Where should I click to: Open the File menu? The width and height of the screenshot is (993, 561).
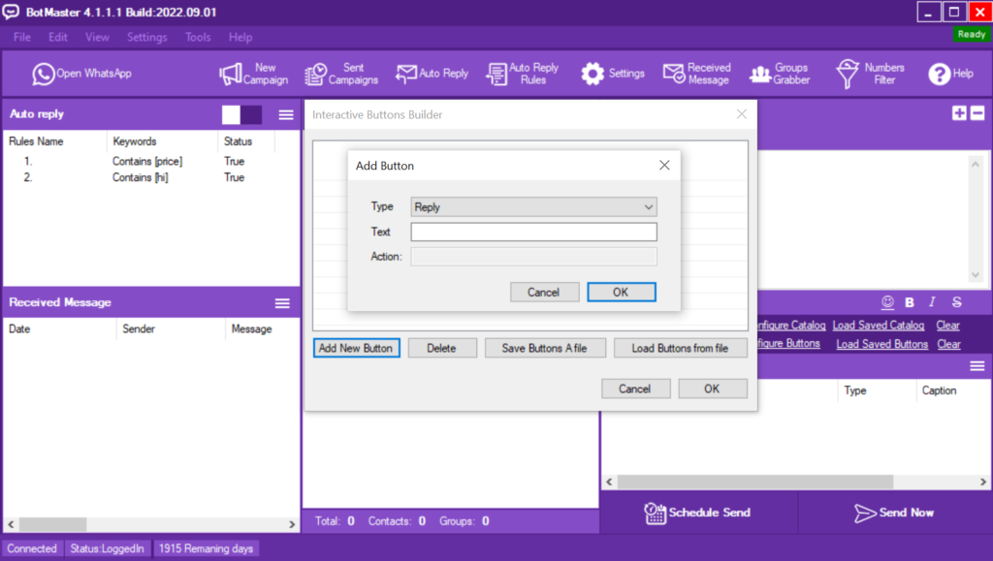(x=21, y=37)
